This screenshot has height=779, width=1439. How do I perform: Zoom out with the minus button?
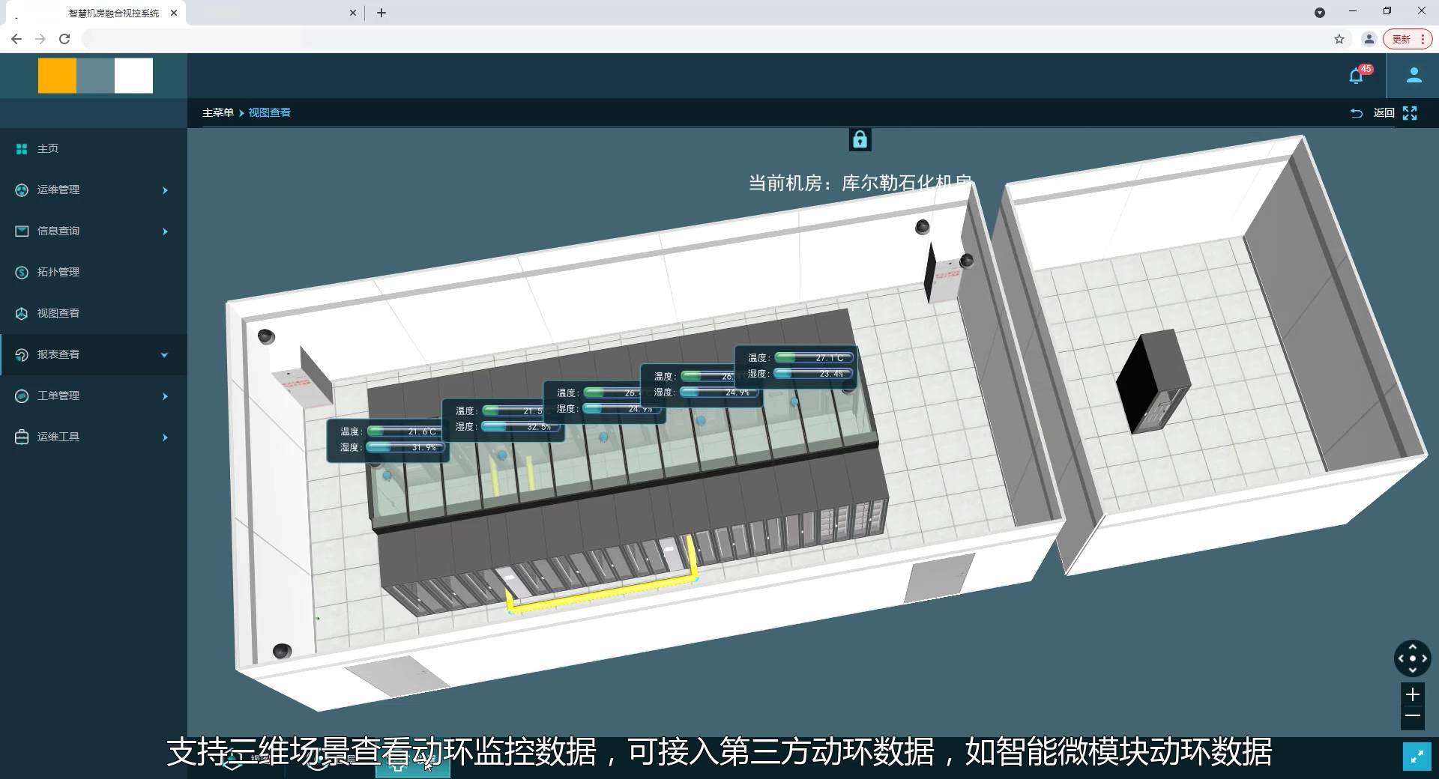[1413, 717]
